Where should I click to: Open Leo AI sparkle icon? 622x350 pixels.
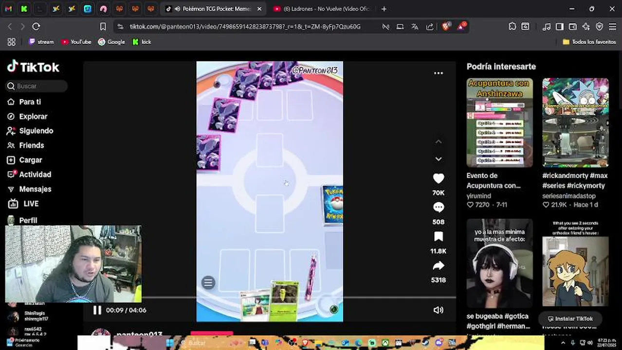pyautogui.click(x=586, y=27)
